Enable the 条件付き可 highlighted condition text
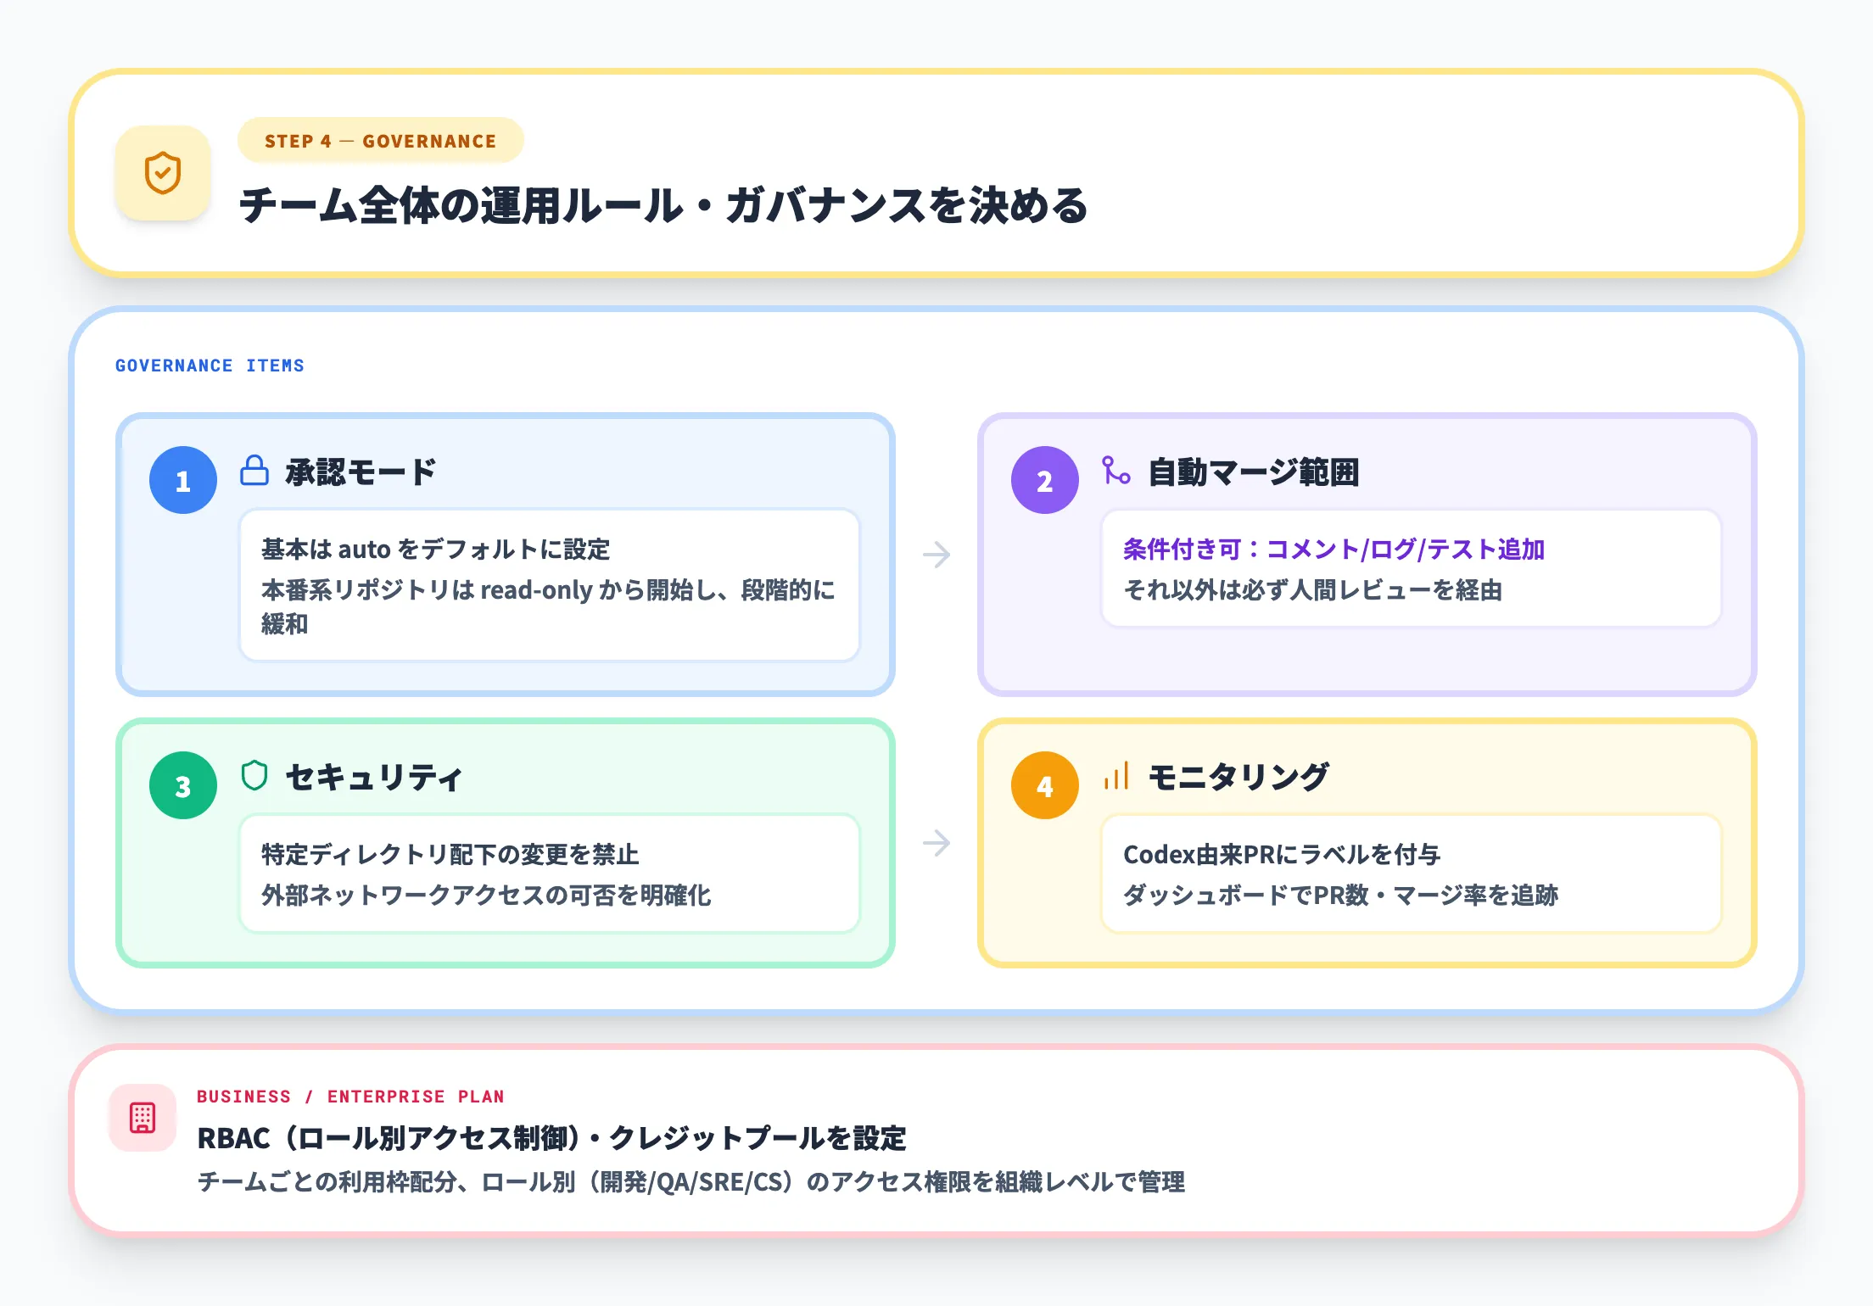Image resolution: width=1873 pixels, height=1306 pixels. pos(1333,549)
